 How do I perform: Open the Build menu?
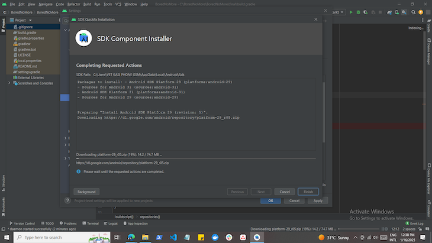pyautogui.click(x=87, y=4)
